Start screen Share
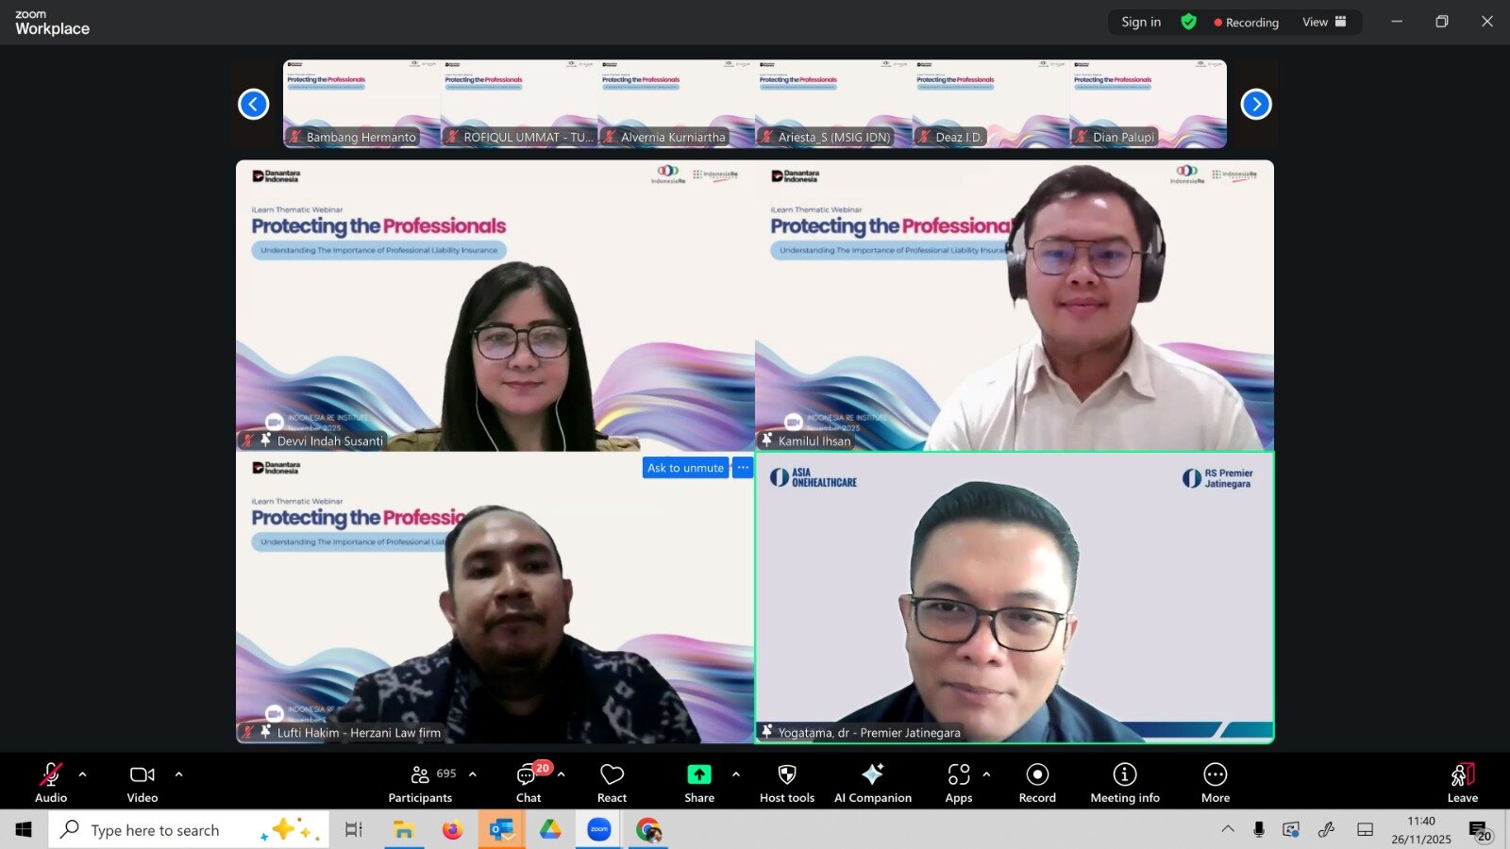The image size is (1510, 849). pyautogui.click(x=698, y=782)
